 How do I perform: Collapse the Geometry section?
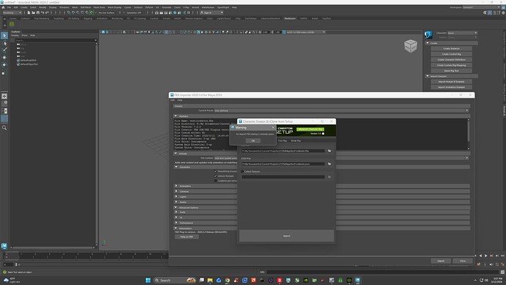(x=176, y=167)
